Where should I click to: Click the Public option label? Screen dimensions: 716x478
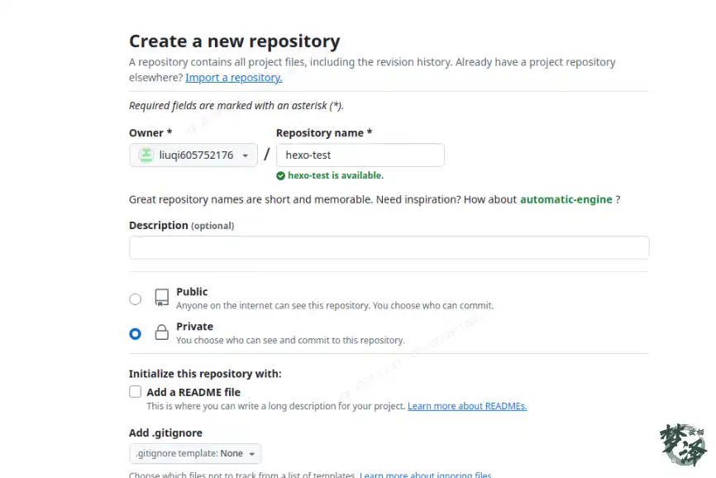192,292
